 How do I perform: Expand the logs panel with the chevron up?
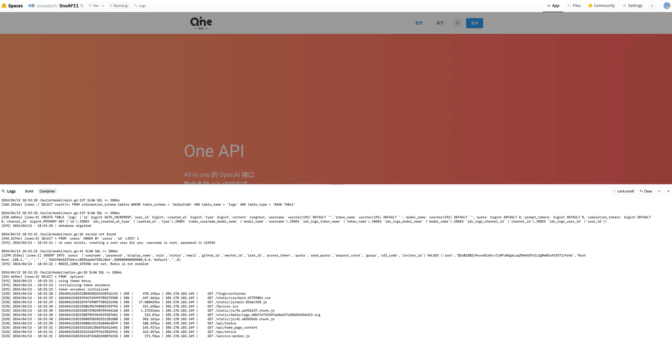[659, 191]
